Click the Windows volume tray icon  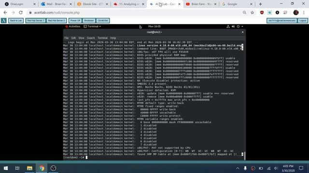(x=276, y=168)
